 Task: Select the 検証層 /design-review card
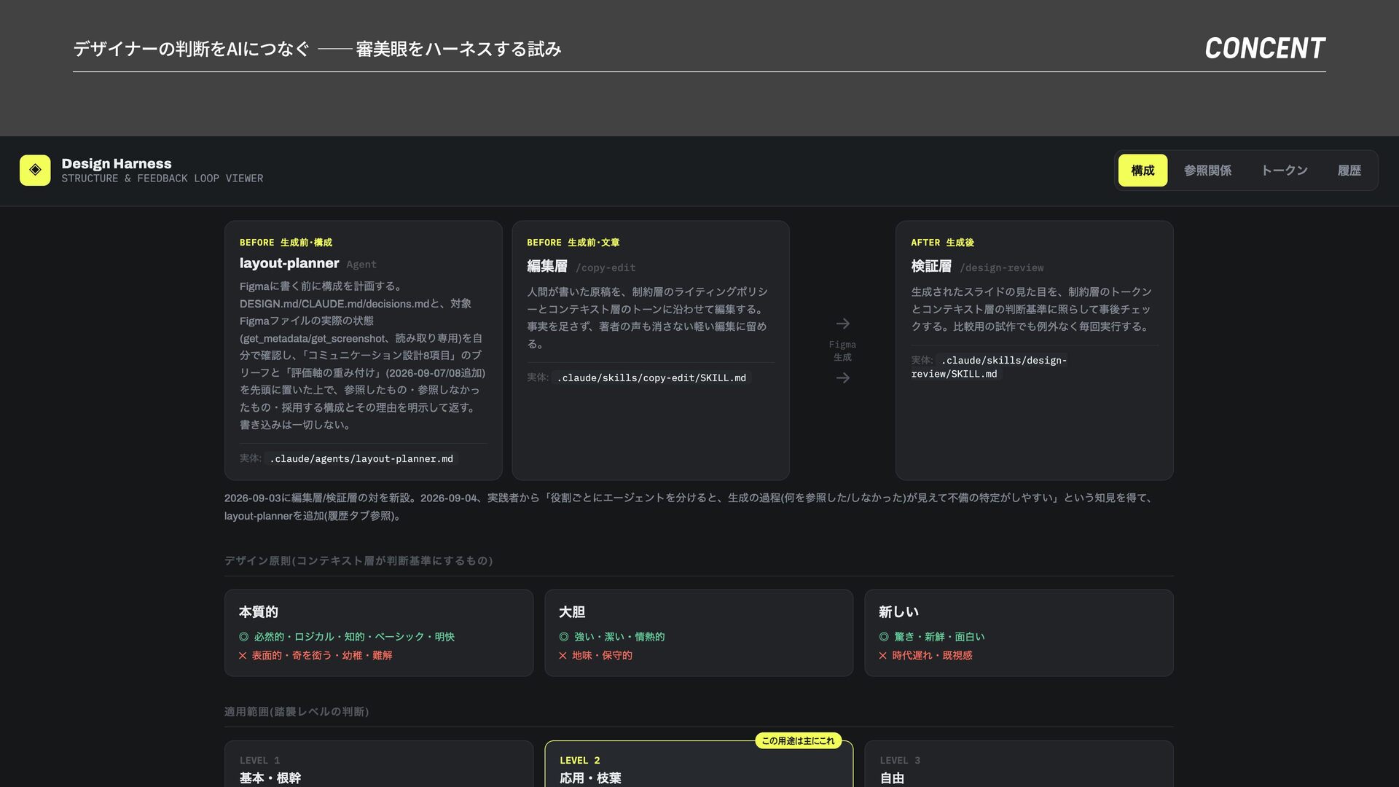click(1035, 351)
